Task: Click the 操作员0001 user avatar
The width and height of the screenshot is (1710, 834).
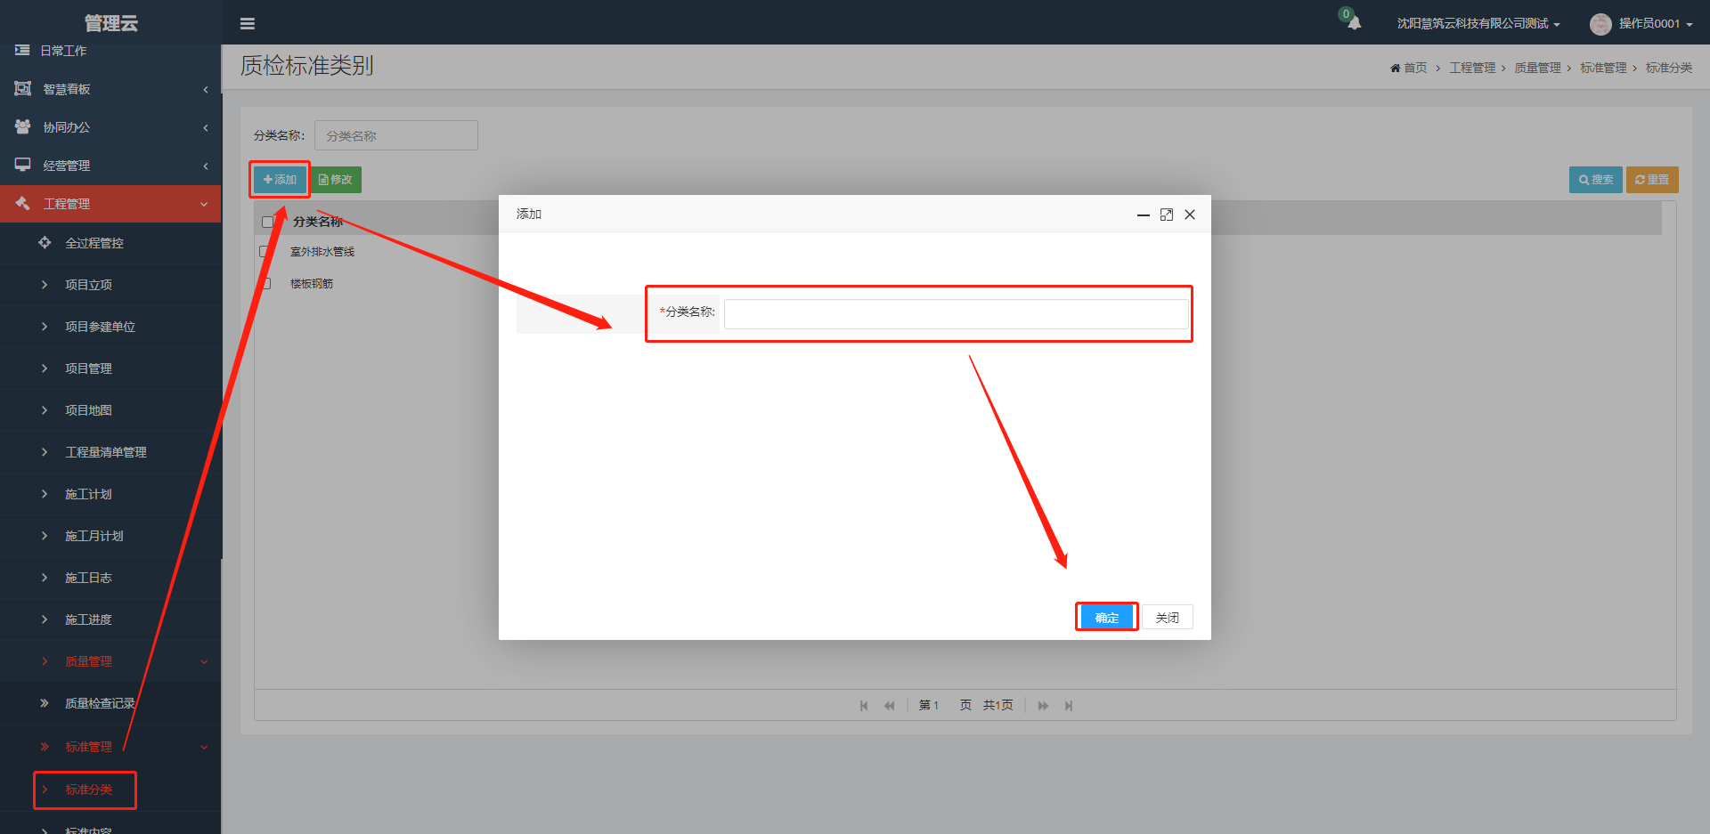Action: coord(1600,24)
